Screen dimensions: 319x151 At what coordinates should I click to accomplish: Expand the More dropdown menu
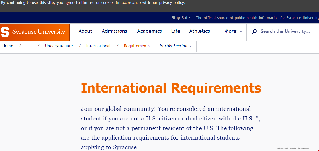233,31
